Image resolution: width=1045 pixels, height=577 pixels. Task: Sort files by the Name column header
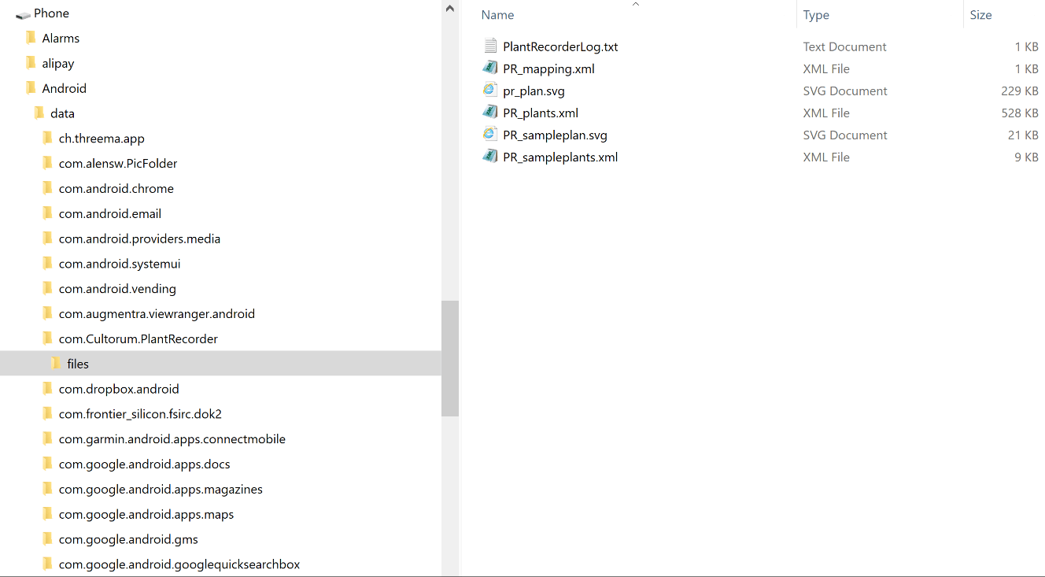497,15
